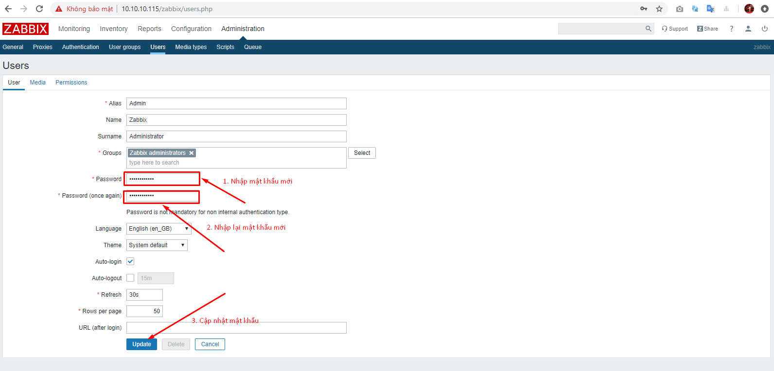Go to the Queue submenu
This screenshot has height=371, width=774.
253,47
